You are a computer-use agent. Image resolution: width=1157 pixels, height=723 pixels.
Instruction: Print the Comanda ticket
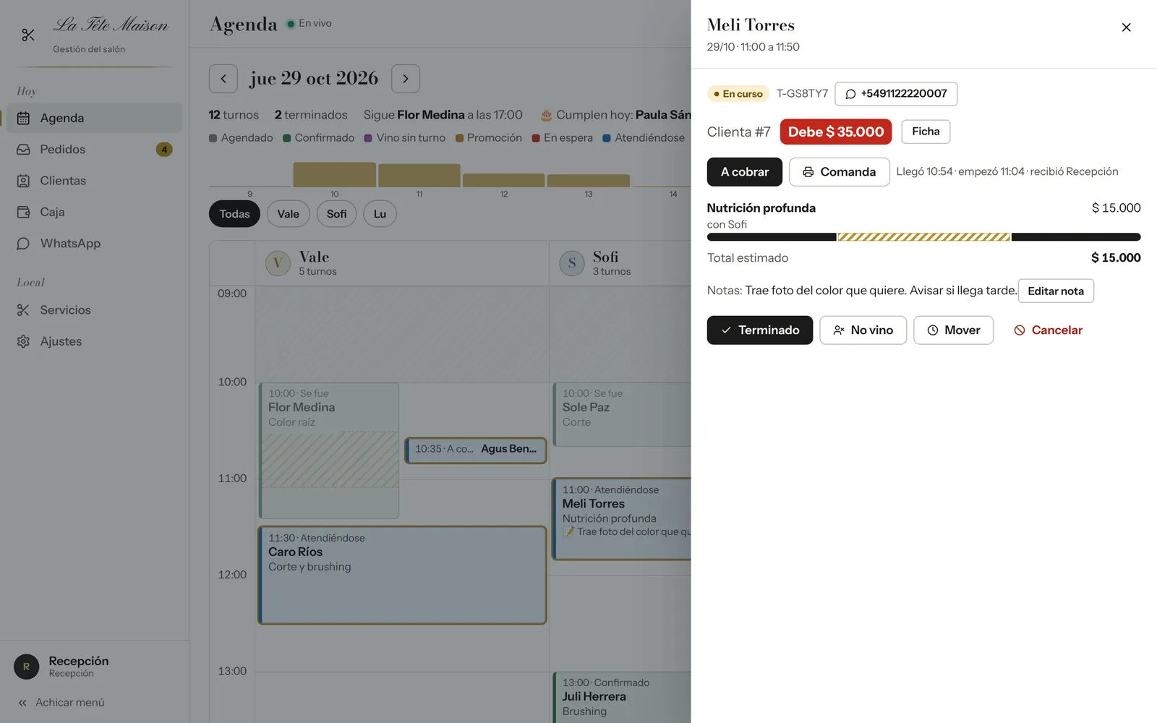click(x=839, y=172)
